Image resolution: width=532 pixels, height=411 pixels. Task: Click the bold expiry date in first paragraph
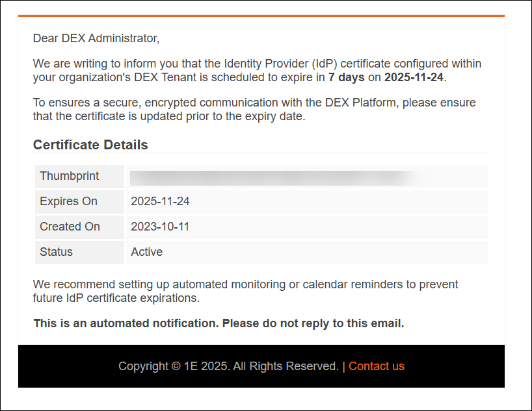(414, 77)
